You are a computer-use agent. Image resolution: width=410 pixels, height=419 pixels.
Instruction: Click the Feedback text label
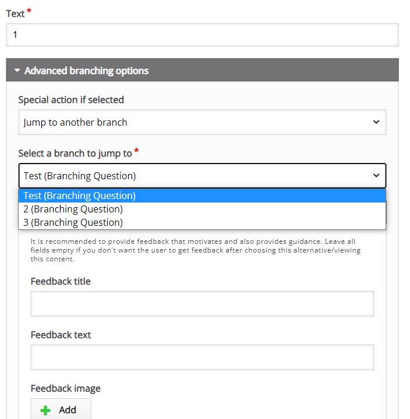coord(61,335)
